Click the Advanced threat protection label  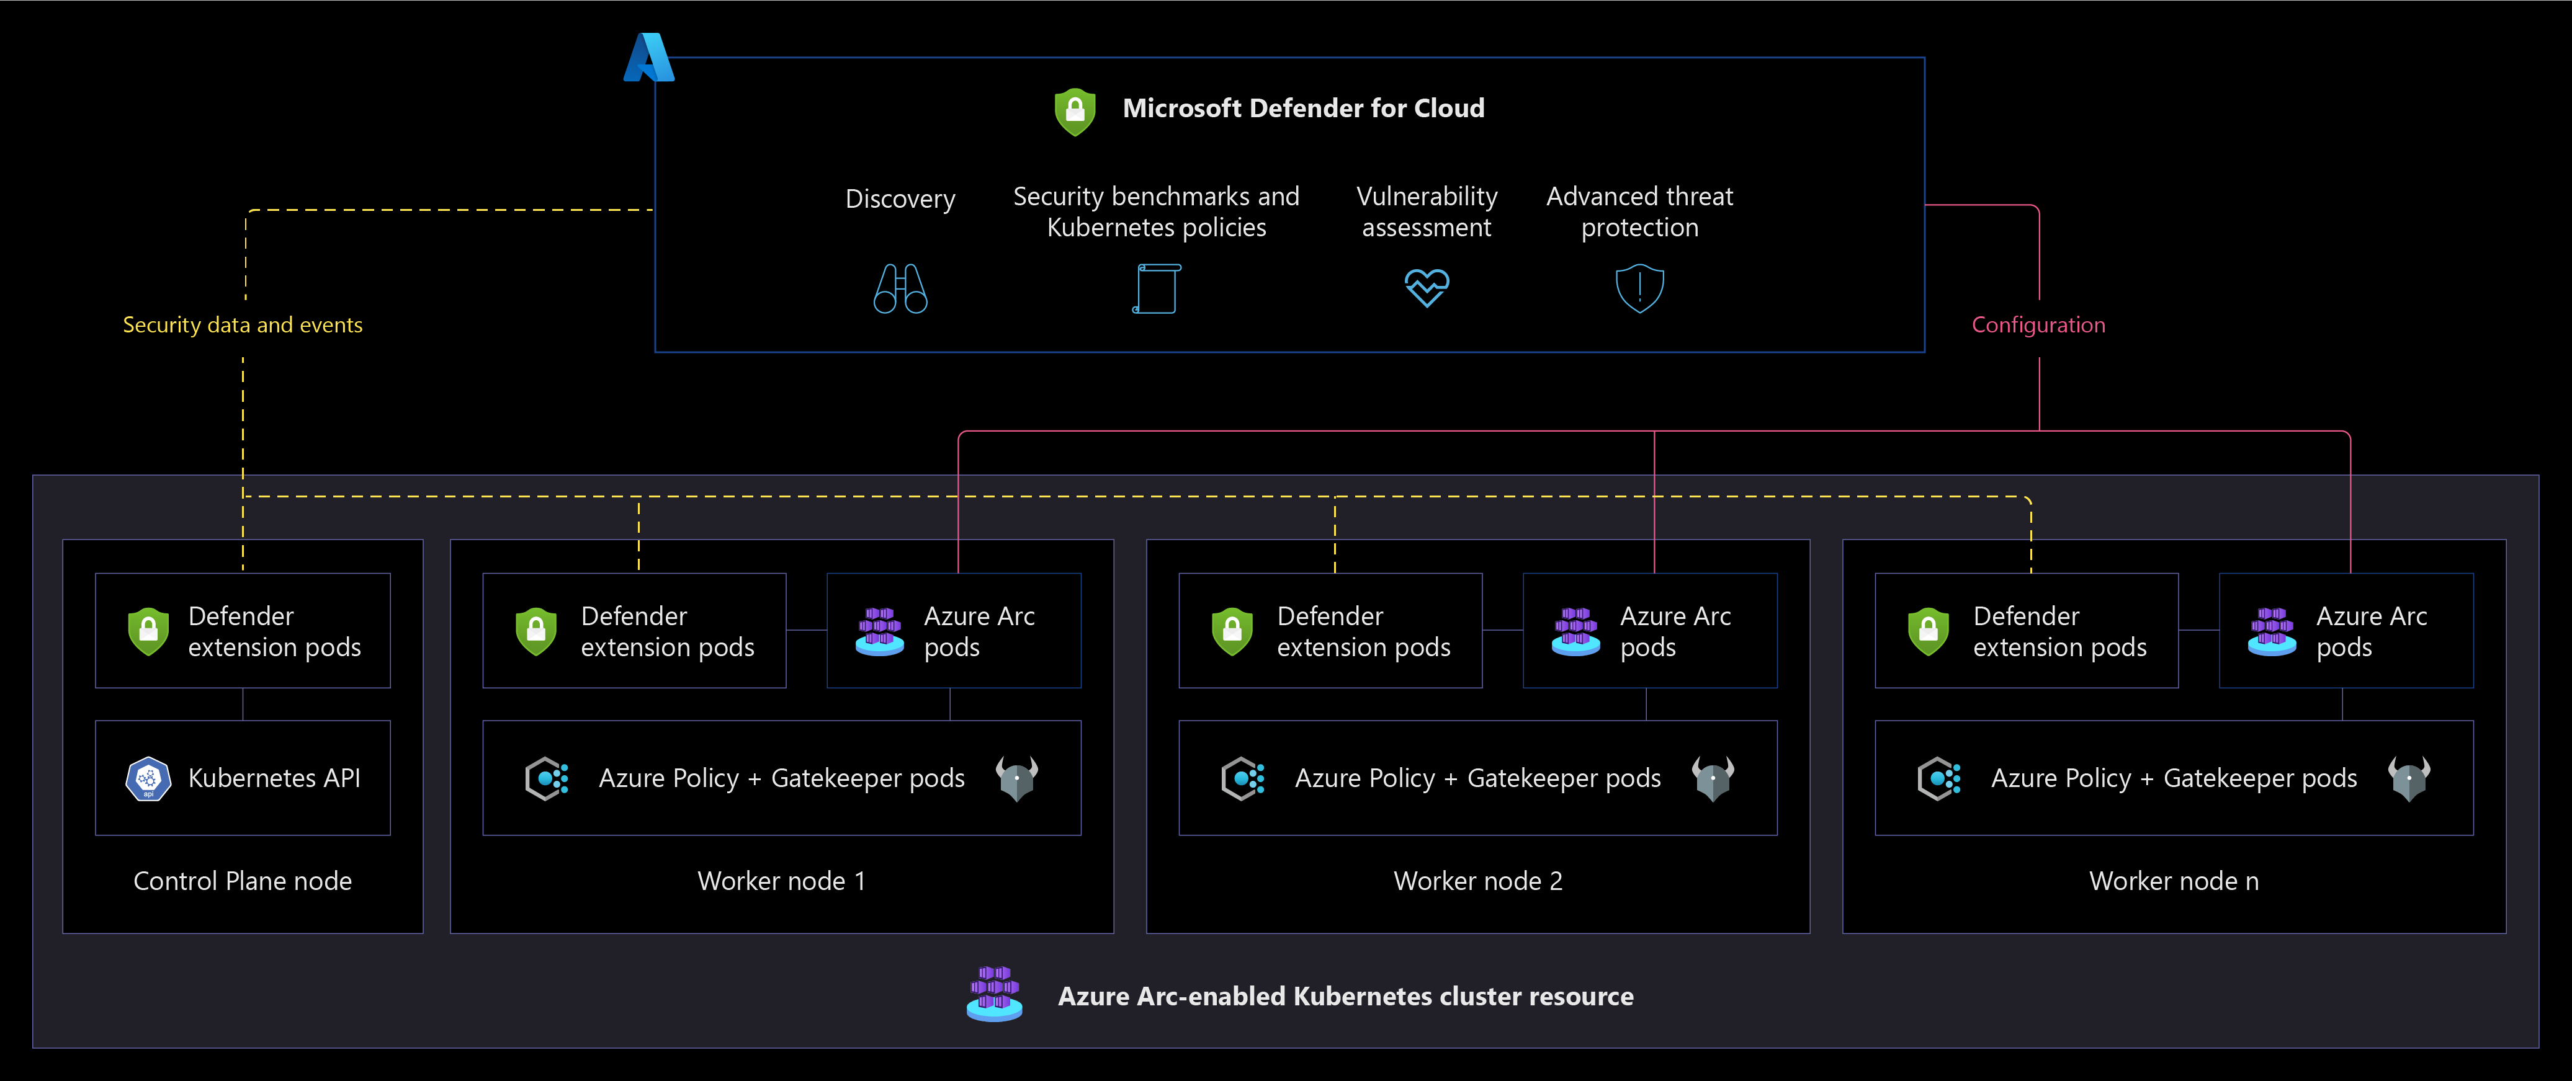(x=1639, y=211)
